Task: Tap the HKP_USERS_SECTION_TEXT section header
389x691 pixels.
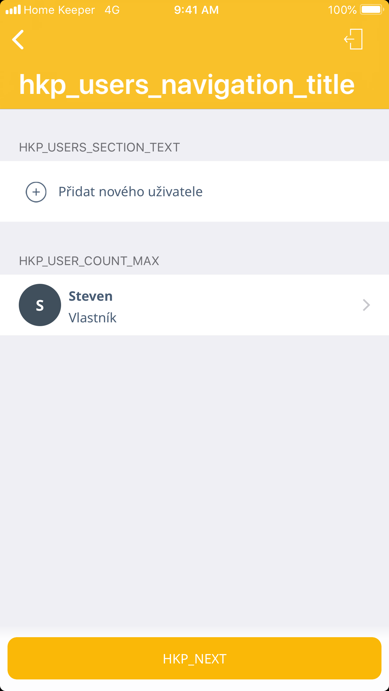Action: click(99, 147)
